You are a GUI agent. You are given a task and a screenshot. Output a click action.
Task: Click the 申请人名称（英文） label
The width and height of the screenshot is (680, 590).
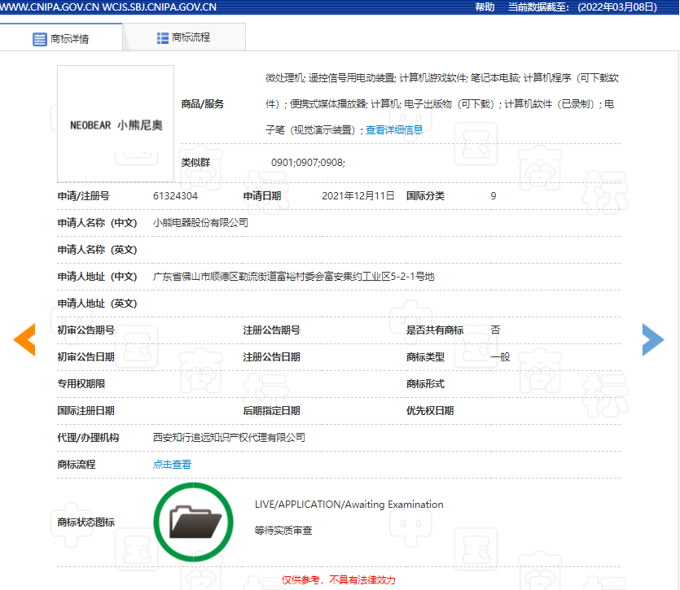point(97,250)
